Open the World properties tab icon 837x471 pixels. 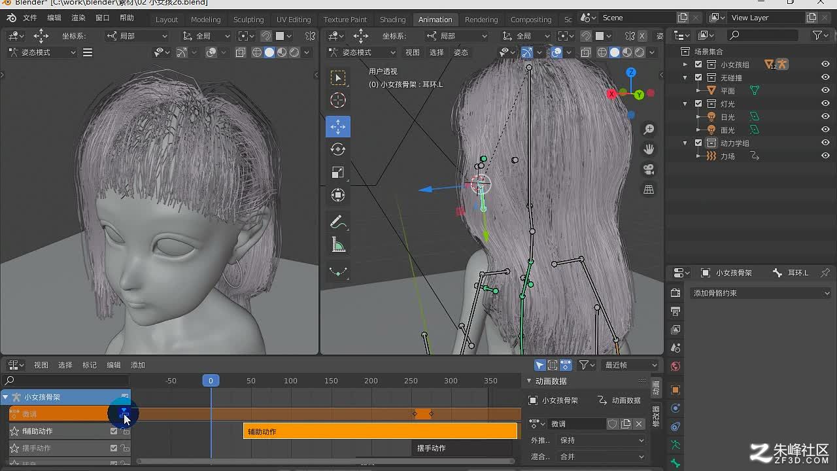(675, 366)
